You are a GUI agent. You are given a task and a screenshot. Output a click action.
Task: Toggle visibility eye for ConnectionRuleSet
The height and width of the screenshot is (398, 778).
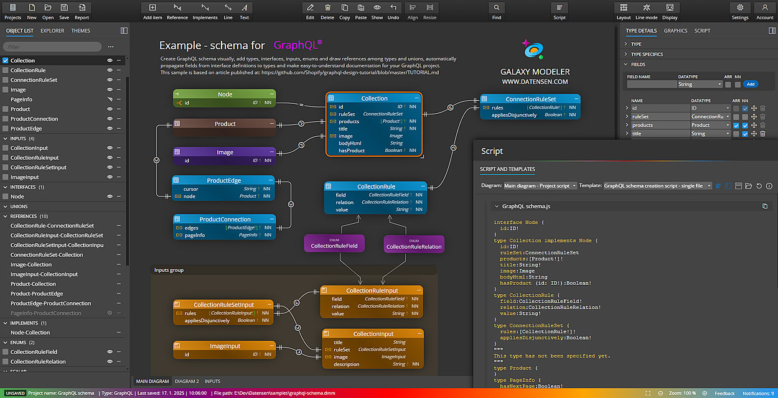point(110,80)
